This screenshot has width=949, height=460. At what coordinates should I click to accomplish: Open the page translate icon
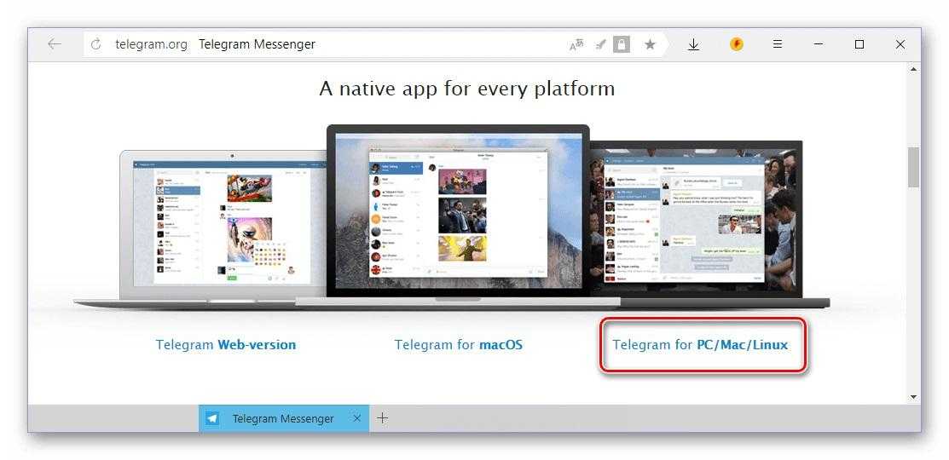577,45
